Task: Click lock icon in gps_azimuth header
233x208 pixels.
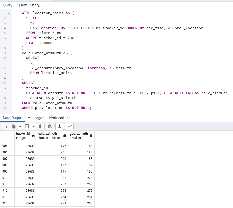Action: point(91,136)
